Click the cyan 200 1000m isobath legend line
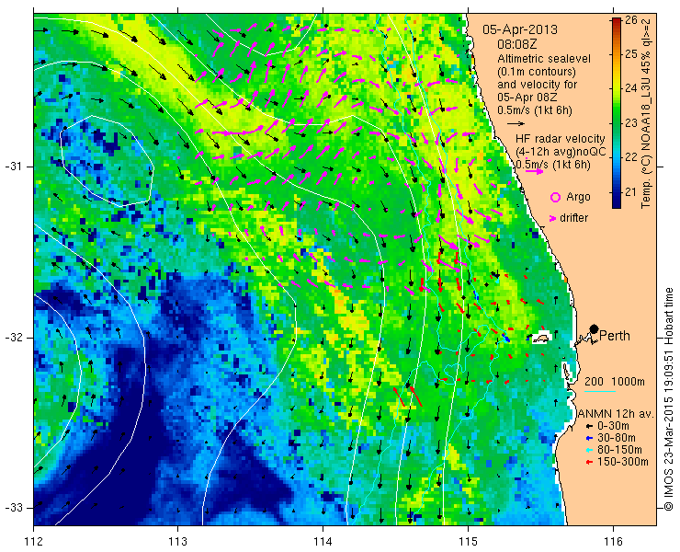Screen dimensions: 680x552 coord(600,391)
